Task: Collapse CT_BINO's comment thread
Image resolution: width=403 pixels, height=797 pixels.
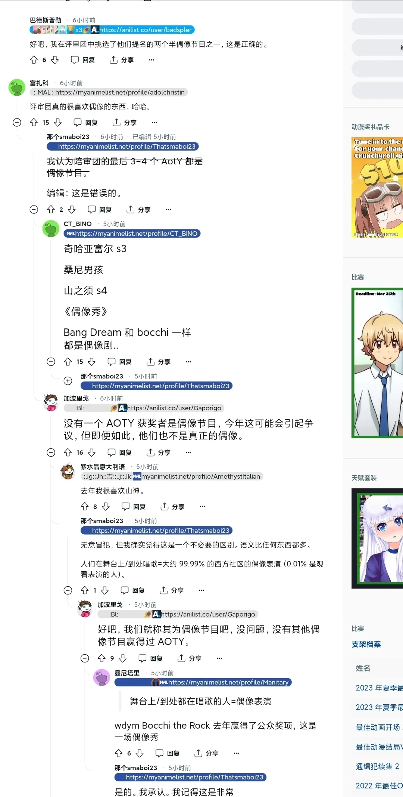Action: click(x=51, y=362)
